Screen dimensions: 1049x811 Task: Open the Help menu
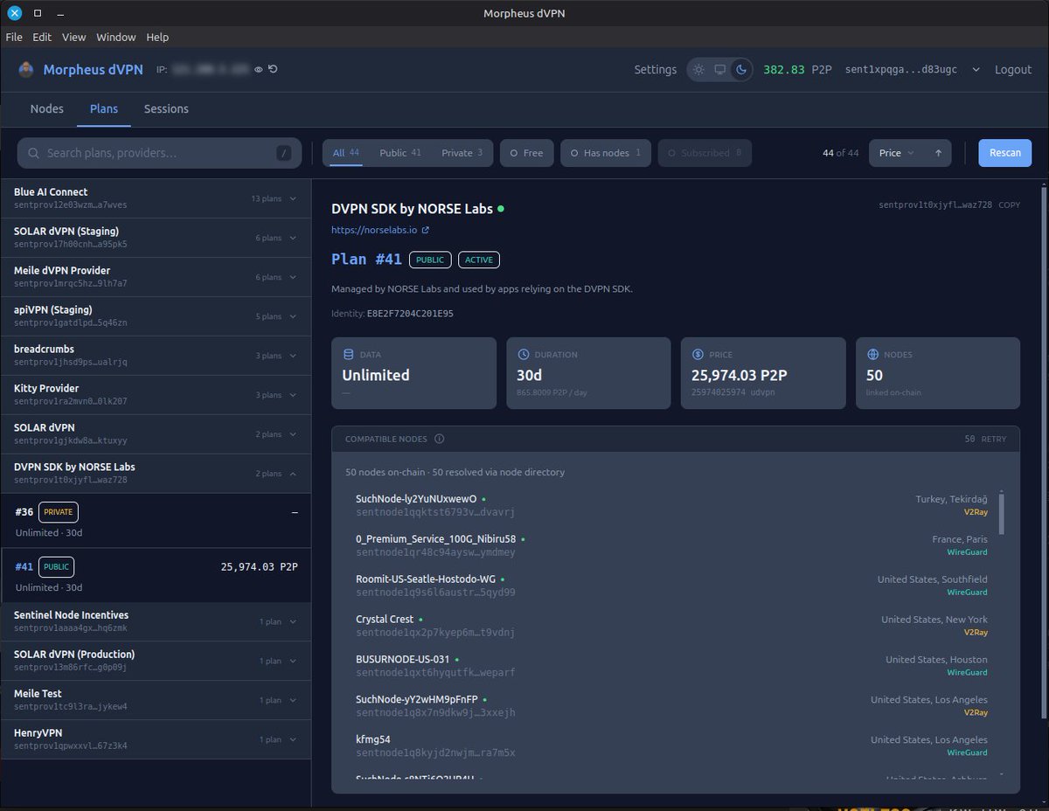(157, 38)
